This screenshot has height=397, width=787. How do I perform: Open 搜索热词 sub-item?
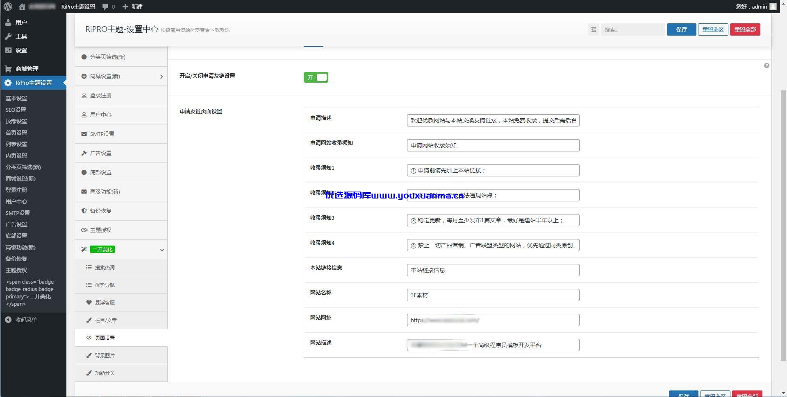pyautogui.click(x=121, y=267)
